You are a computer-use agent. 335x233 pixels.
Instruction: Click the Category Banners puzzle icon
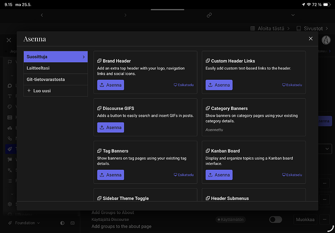pos(208,108)
